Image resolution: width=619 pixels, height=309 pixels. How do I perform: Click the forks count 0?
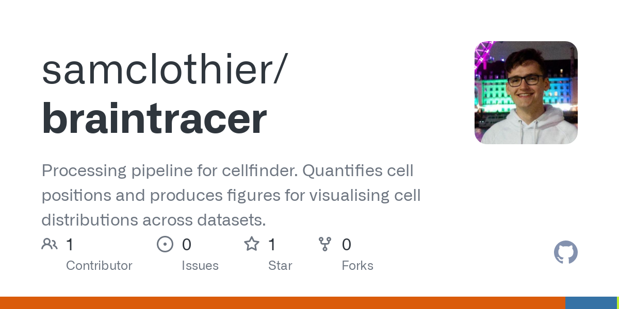tap(347, 245)
